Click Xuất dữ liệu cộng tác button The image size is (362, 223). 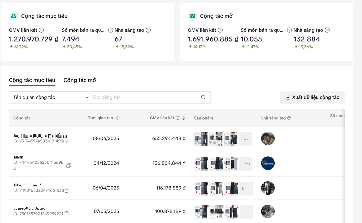[312, 97]
